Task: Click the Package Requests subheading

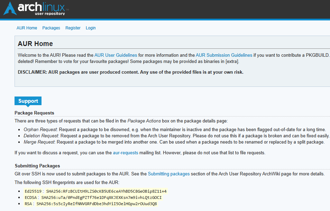Action: click(x=34, y=113)
